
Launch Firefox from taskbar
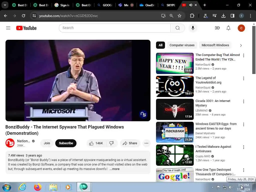coord(38,187)
